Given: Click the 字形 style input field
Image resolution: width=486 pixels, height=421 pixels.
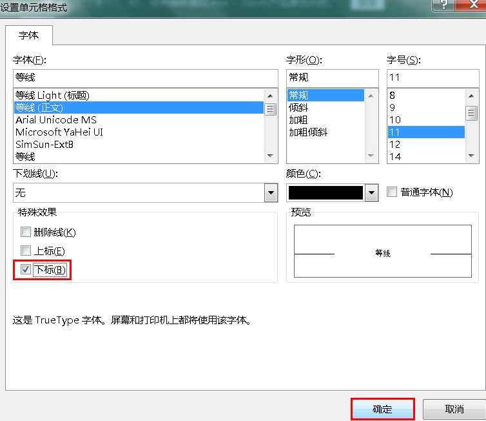Looking at the screenshot, I should tap(332, 77).
